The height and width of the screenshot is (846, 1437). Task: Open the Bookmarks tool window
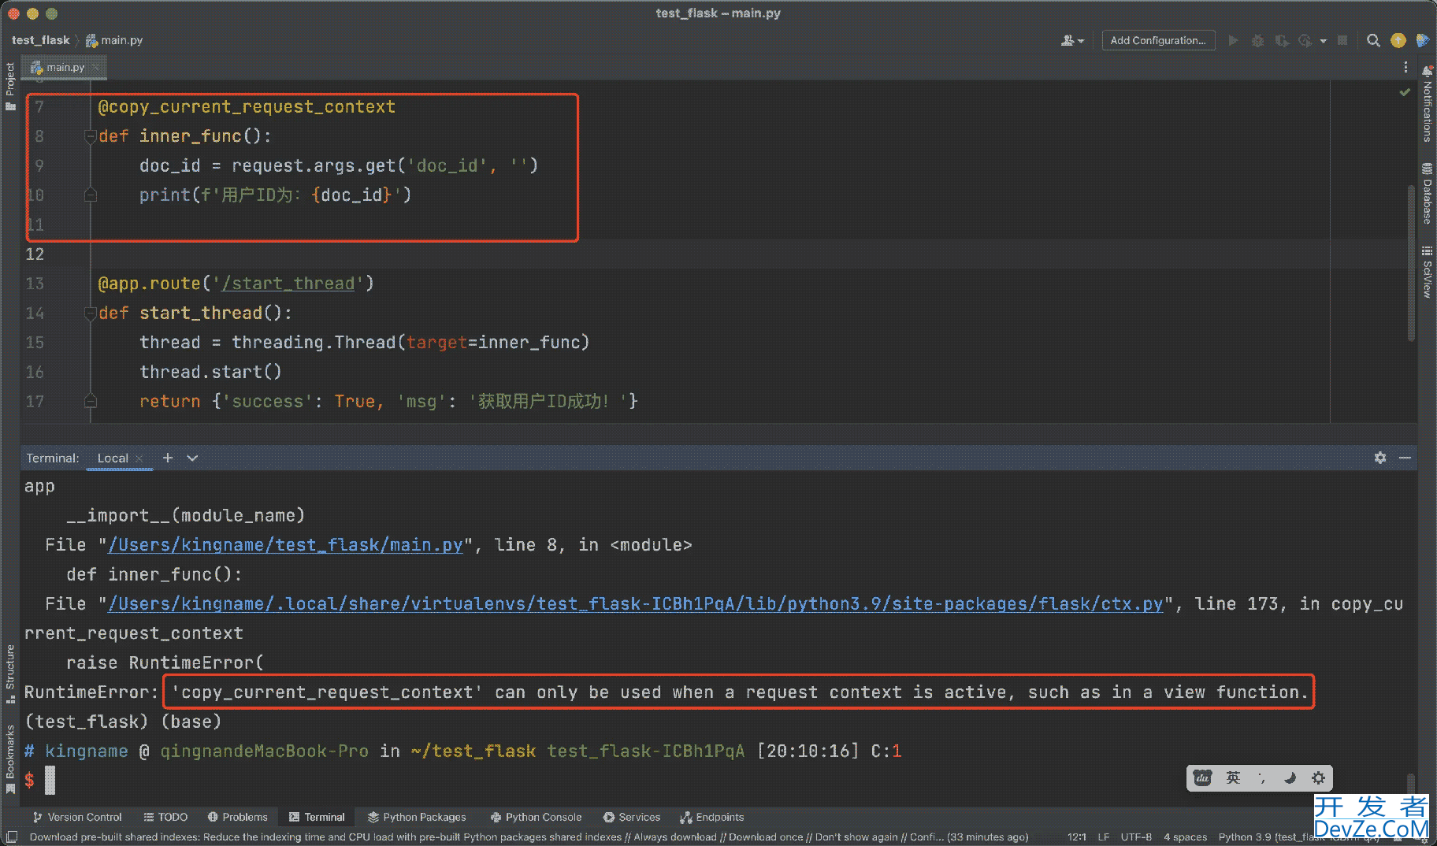click(10, 759)
